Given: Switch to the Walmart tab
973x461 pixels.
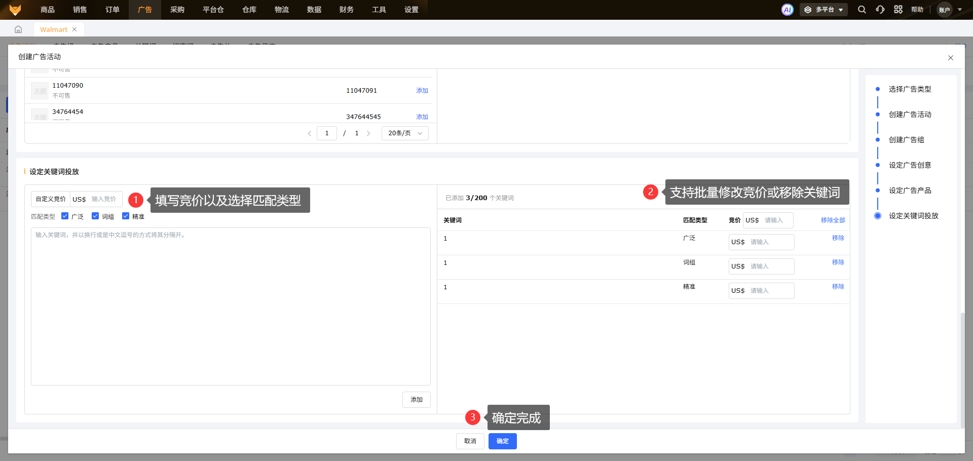Looking at the screenshot, I should (x=54, y=29).
